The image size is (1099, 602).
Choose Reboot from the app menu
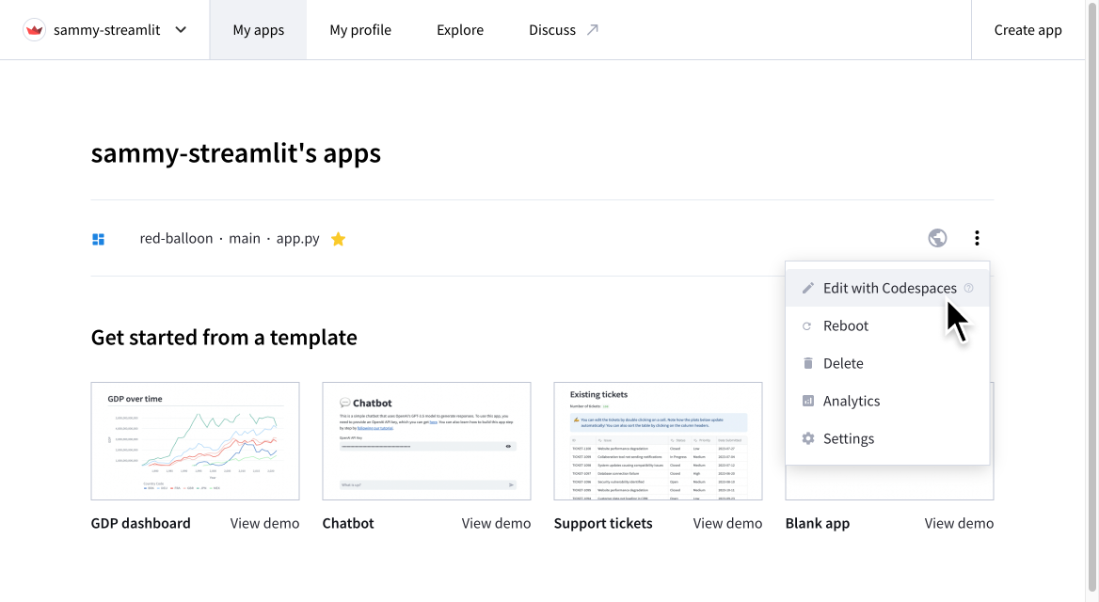click(x=846, y=325)
